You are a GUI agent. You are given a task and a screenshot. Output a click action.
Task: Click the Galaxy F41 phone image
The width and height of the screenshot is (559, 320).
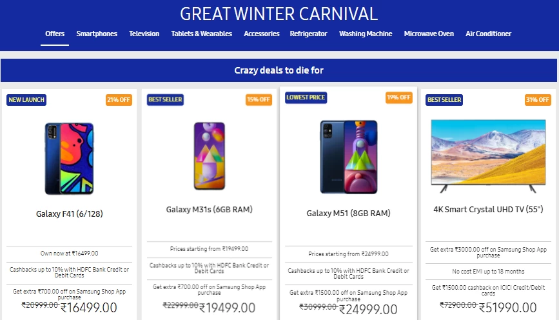(x=69, y=159)
